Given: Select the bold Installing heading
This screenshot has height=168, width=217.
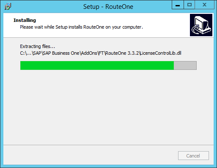Looking at the screenshot, I should 25,20.
